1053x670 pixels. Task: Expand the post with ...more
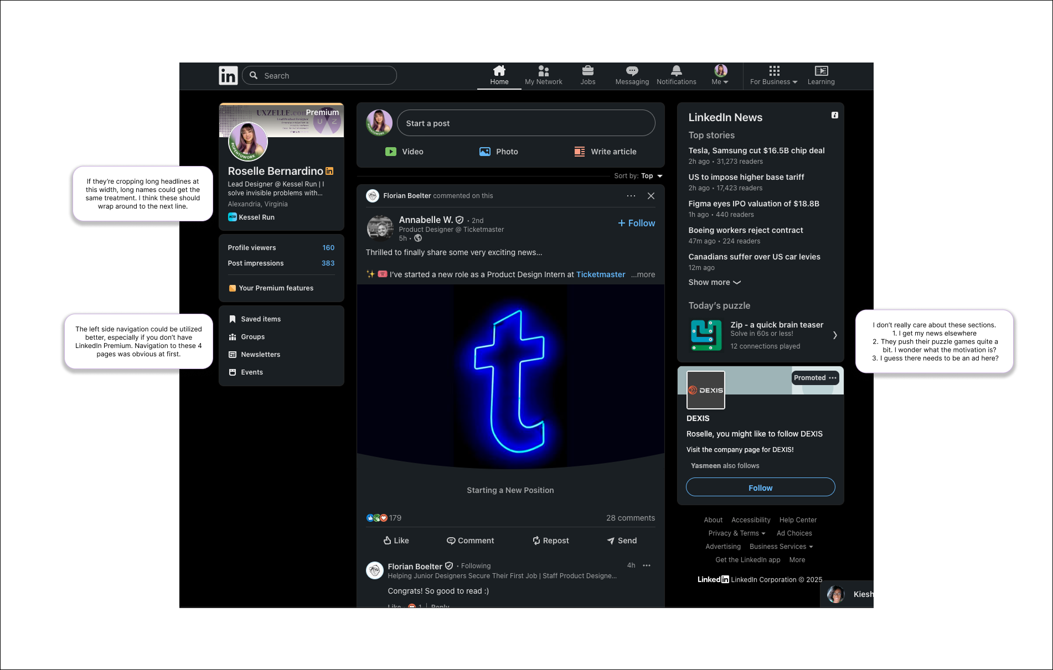[x=643, y=274]
